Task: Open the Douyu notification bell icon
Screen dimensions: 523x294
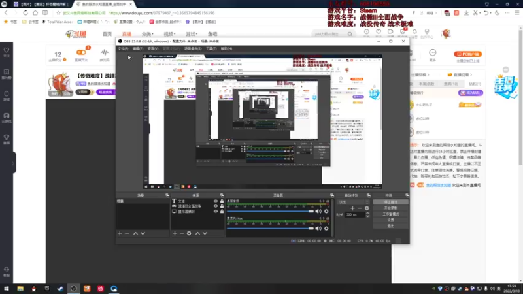Action: [414, 31]
